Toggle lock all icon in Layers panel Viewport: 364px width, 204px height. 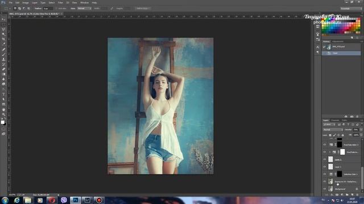(x=343, y=135)
